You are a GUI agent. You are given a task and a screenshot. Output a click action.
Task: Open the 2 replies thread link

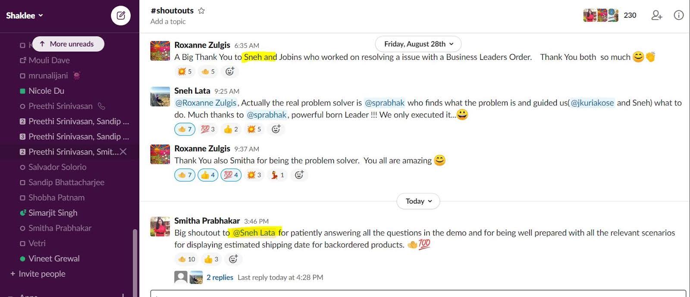click(x=220, y=277)
